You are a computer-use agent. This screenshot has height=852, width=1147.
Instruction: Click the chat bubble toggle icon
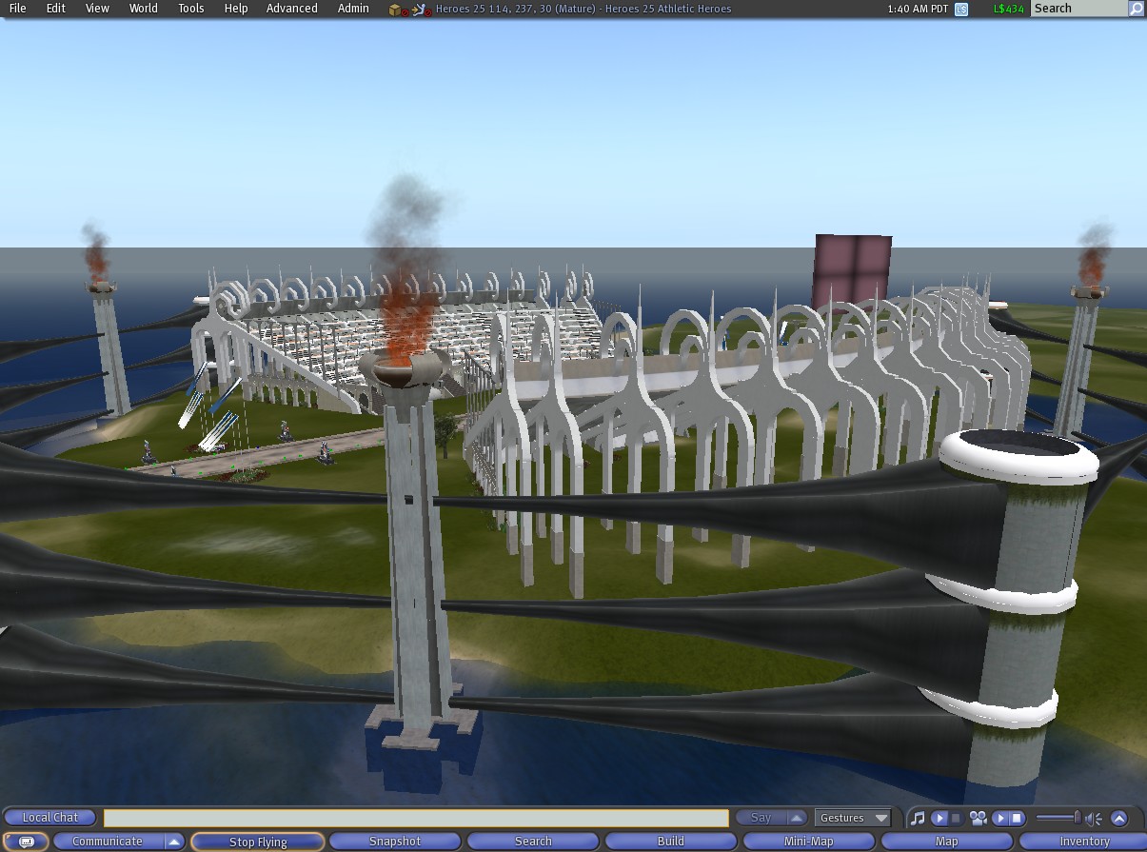point(26,842)
